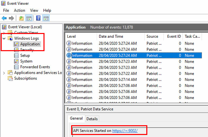Click the Forward arrow toolbar icon

(x=11, y=18)
